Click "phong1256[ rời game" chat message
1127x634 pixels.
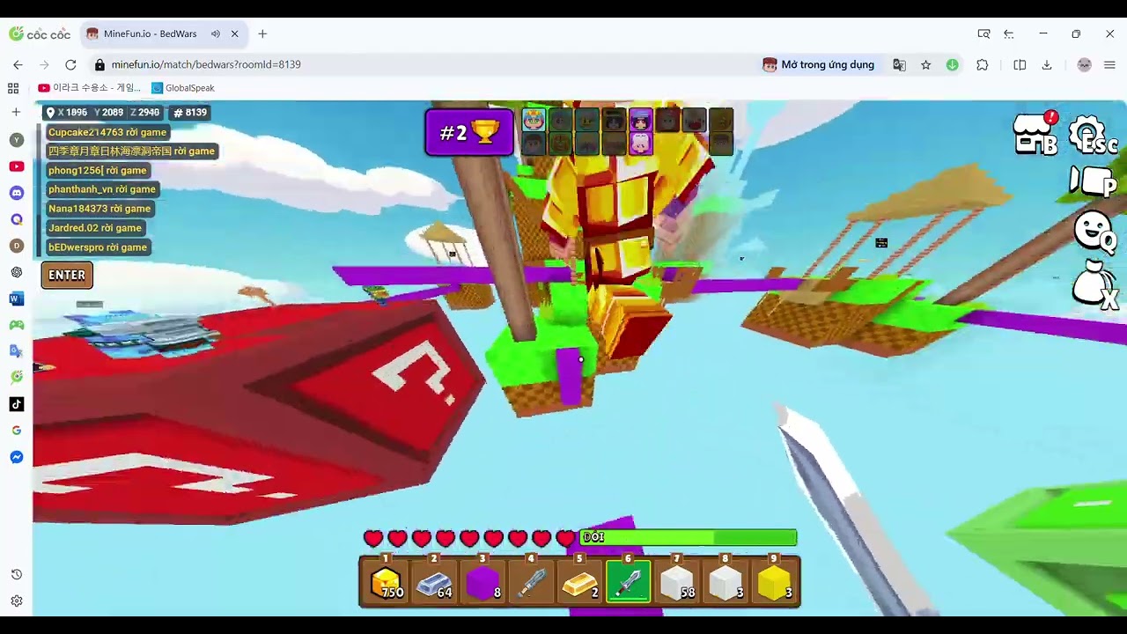[97, 171]
